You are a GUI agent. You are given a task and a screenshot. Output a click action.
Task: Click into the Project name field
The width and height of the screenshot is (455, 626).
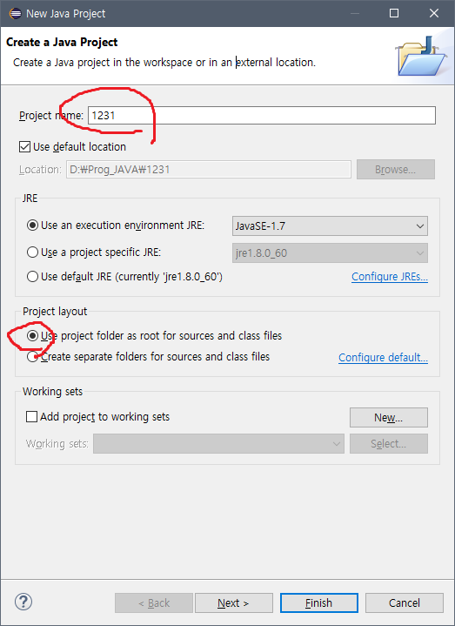(x=262, y=116)
